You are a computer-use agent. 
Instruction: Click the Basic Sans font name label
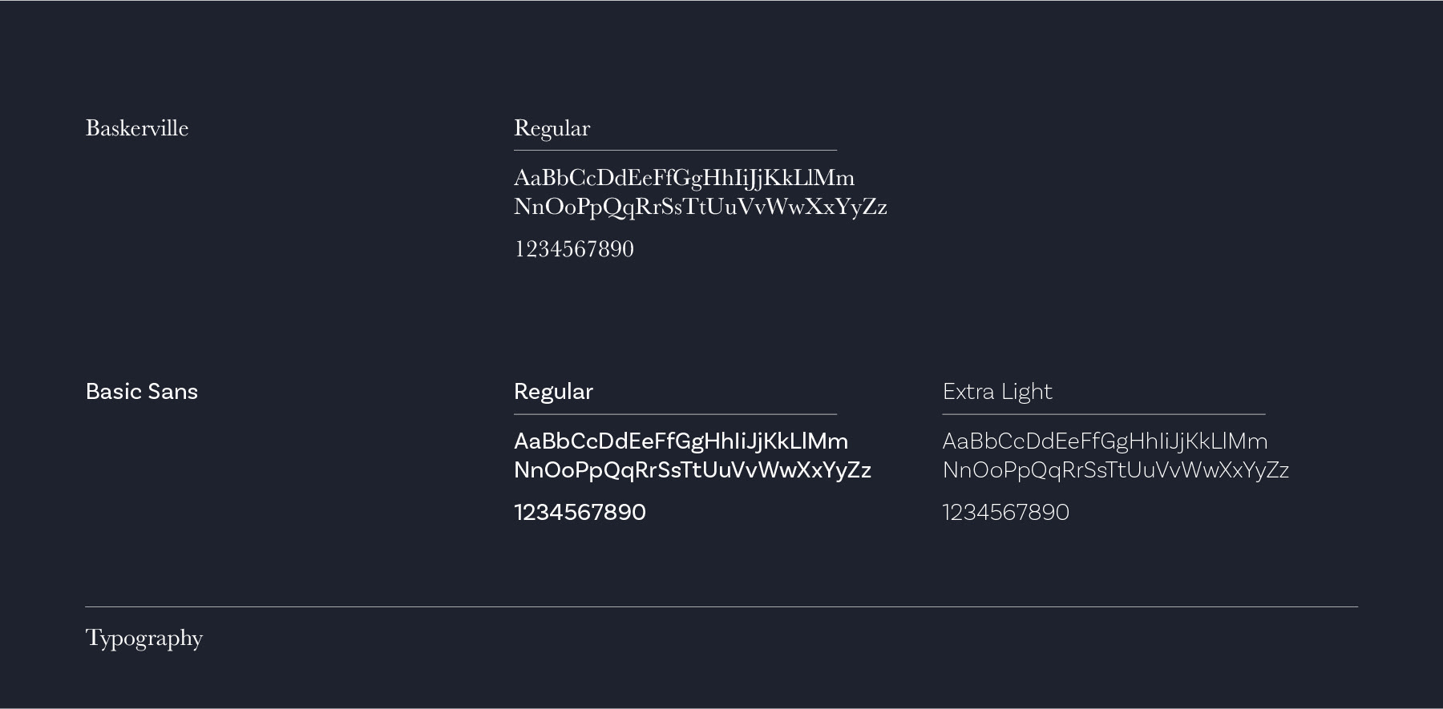pyautogui.click(x=142, y=392)
